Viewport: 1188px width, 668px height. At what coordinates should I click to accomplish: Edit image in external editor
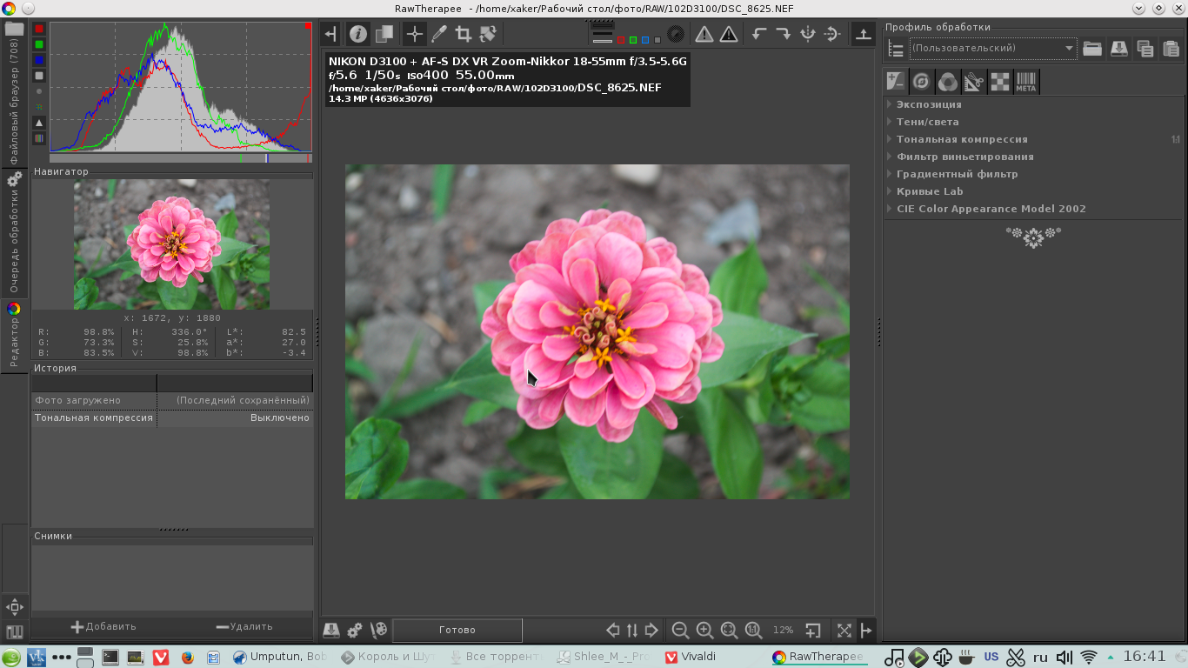coord(379,630)
